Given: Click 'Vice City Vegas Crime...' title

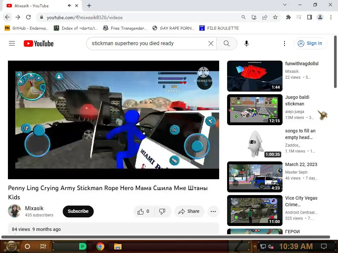Looking at the screenshot, I should [x=301, y=201].
